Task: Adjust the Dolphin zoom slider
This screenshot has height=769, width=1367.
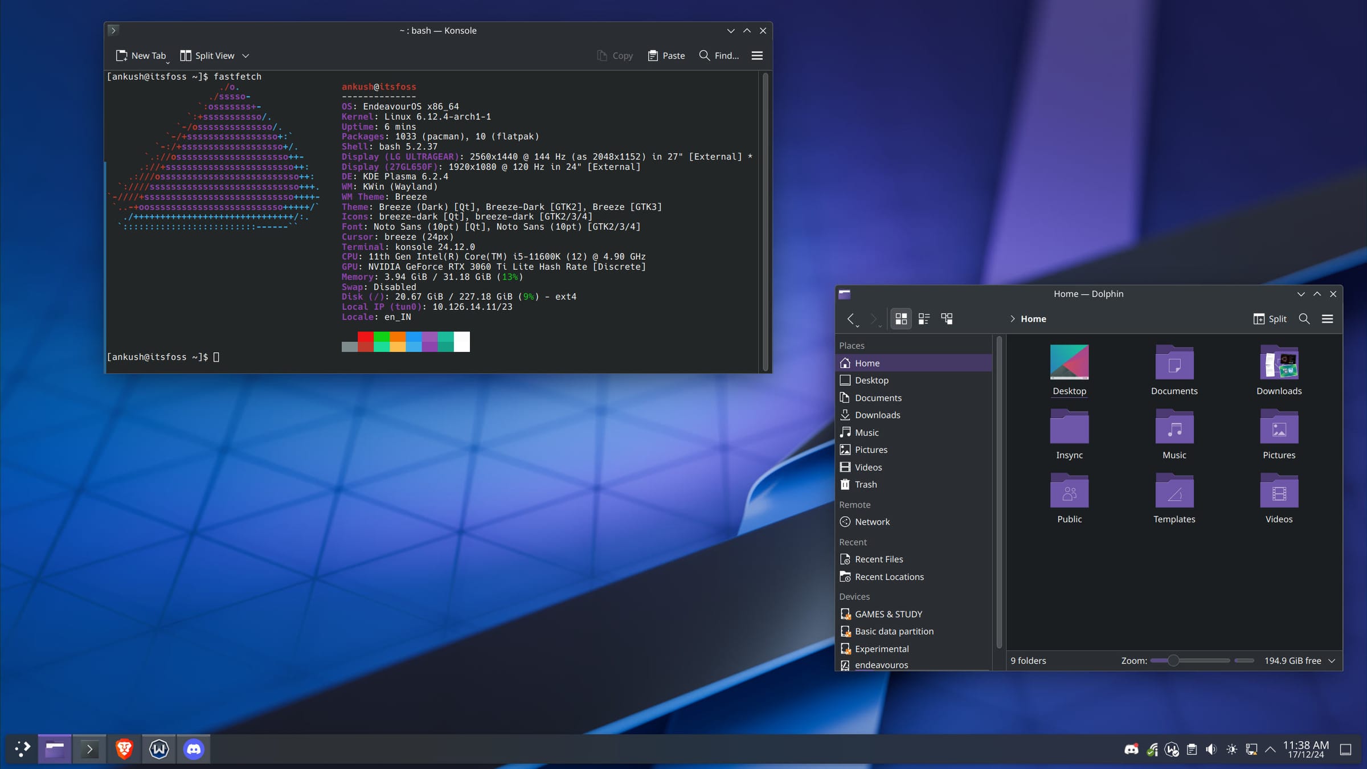Action: coord(1173,661)
